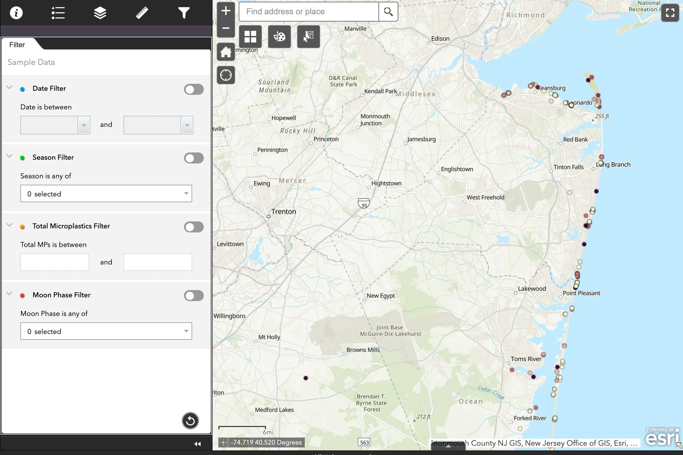Select the Filter tab
The width and height of the screenshot is (683, 455).
[17, 45]
